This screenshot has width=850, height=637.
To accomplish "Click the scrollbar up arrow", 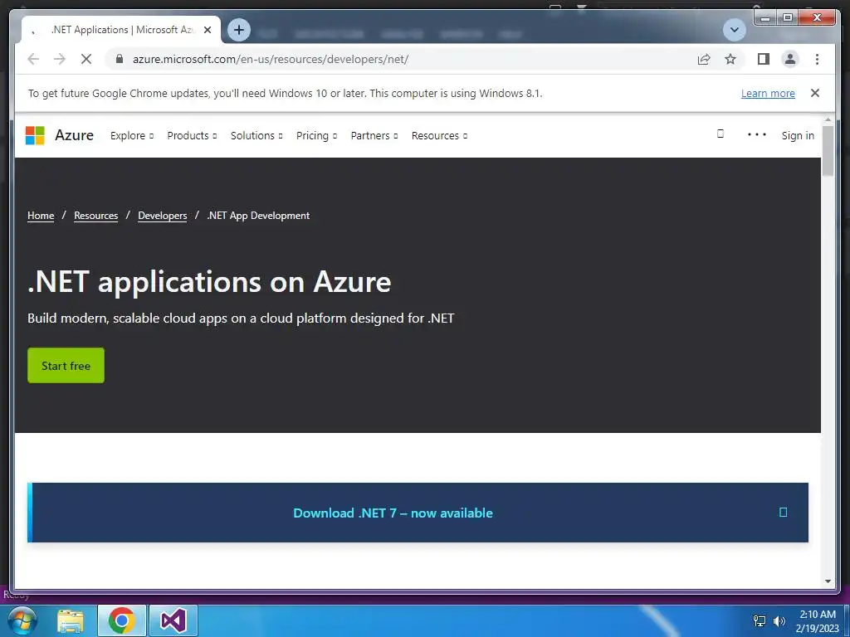I will click(828, 120).
